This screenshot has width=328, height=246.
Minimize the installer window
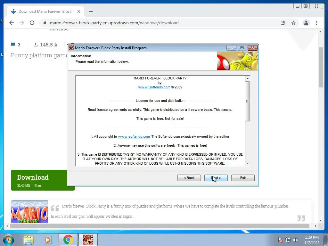click(x=231, y=48)
